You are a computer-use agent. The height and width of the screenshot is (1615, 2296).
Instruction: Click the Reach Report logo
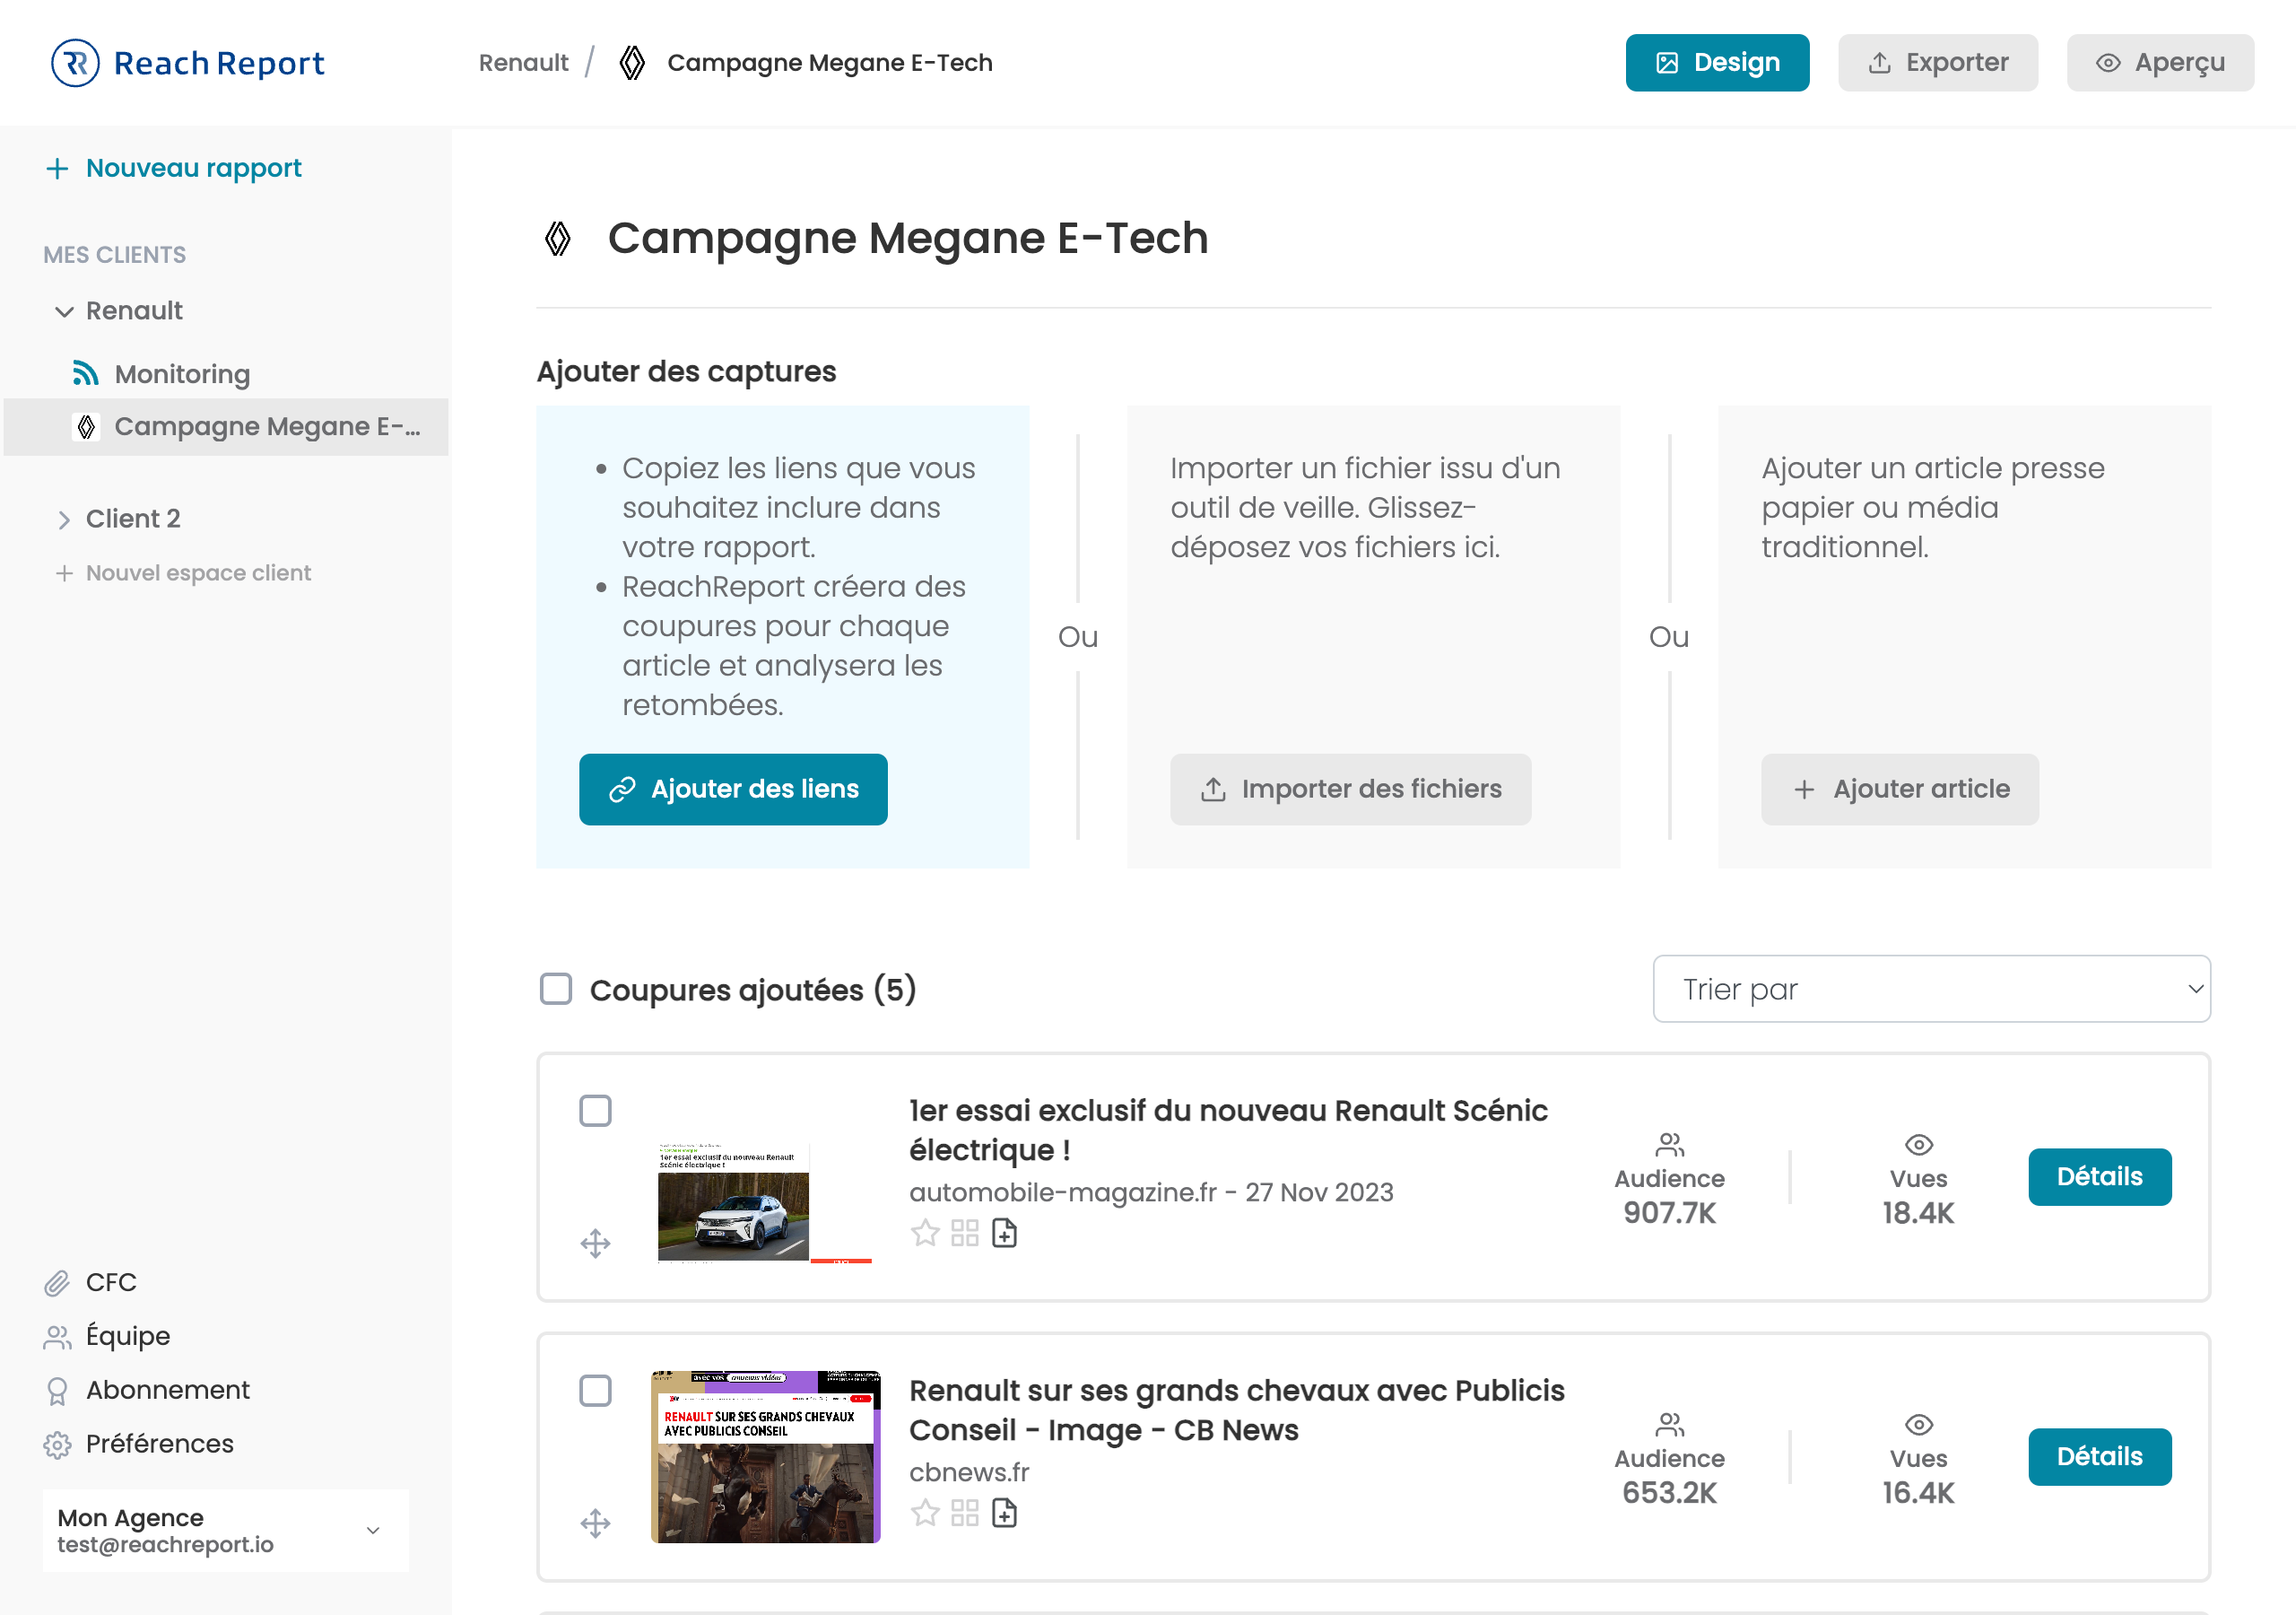(188, 63)
